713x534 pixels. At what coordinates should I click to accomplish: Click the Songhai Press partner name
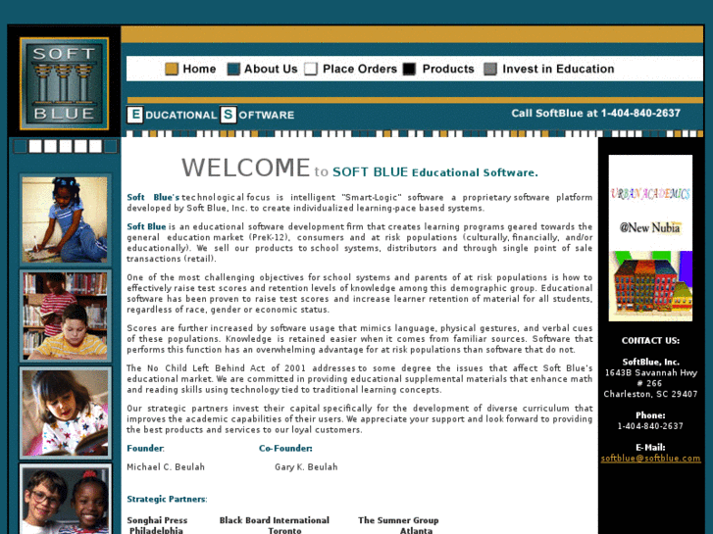(x=157, y=520)
